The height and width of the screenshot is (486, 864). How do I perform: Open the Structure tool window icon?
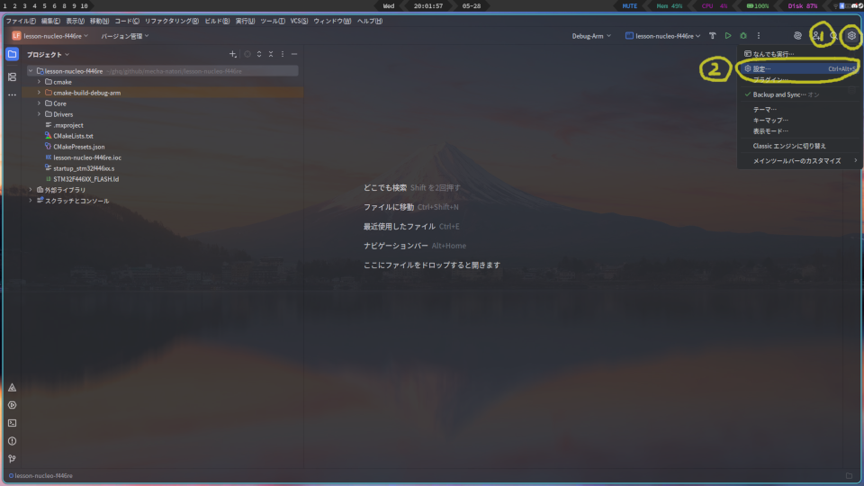point(12,77)
